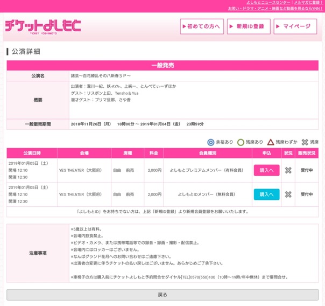Open the YNN video promotion link
Screen dimensions: 325x306
[275, 9]
